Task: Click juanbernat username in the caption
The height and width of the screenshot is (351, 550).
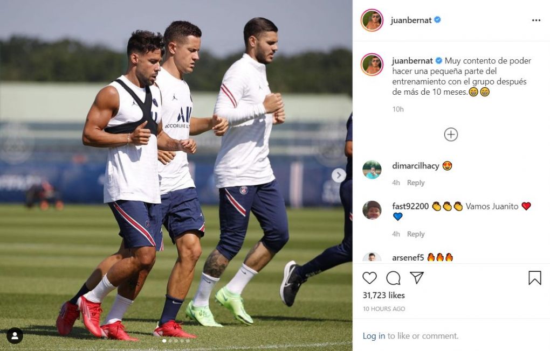Action: 412,61
